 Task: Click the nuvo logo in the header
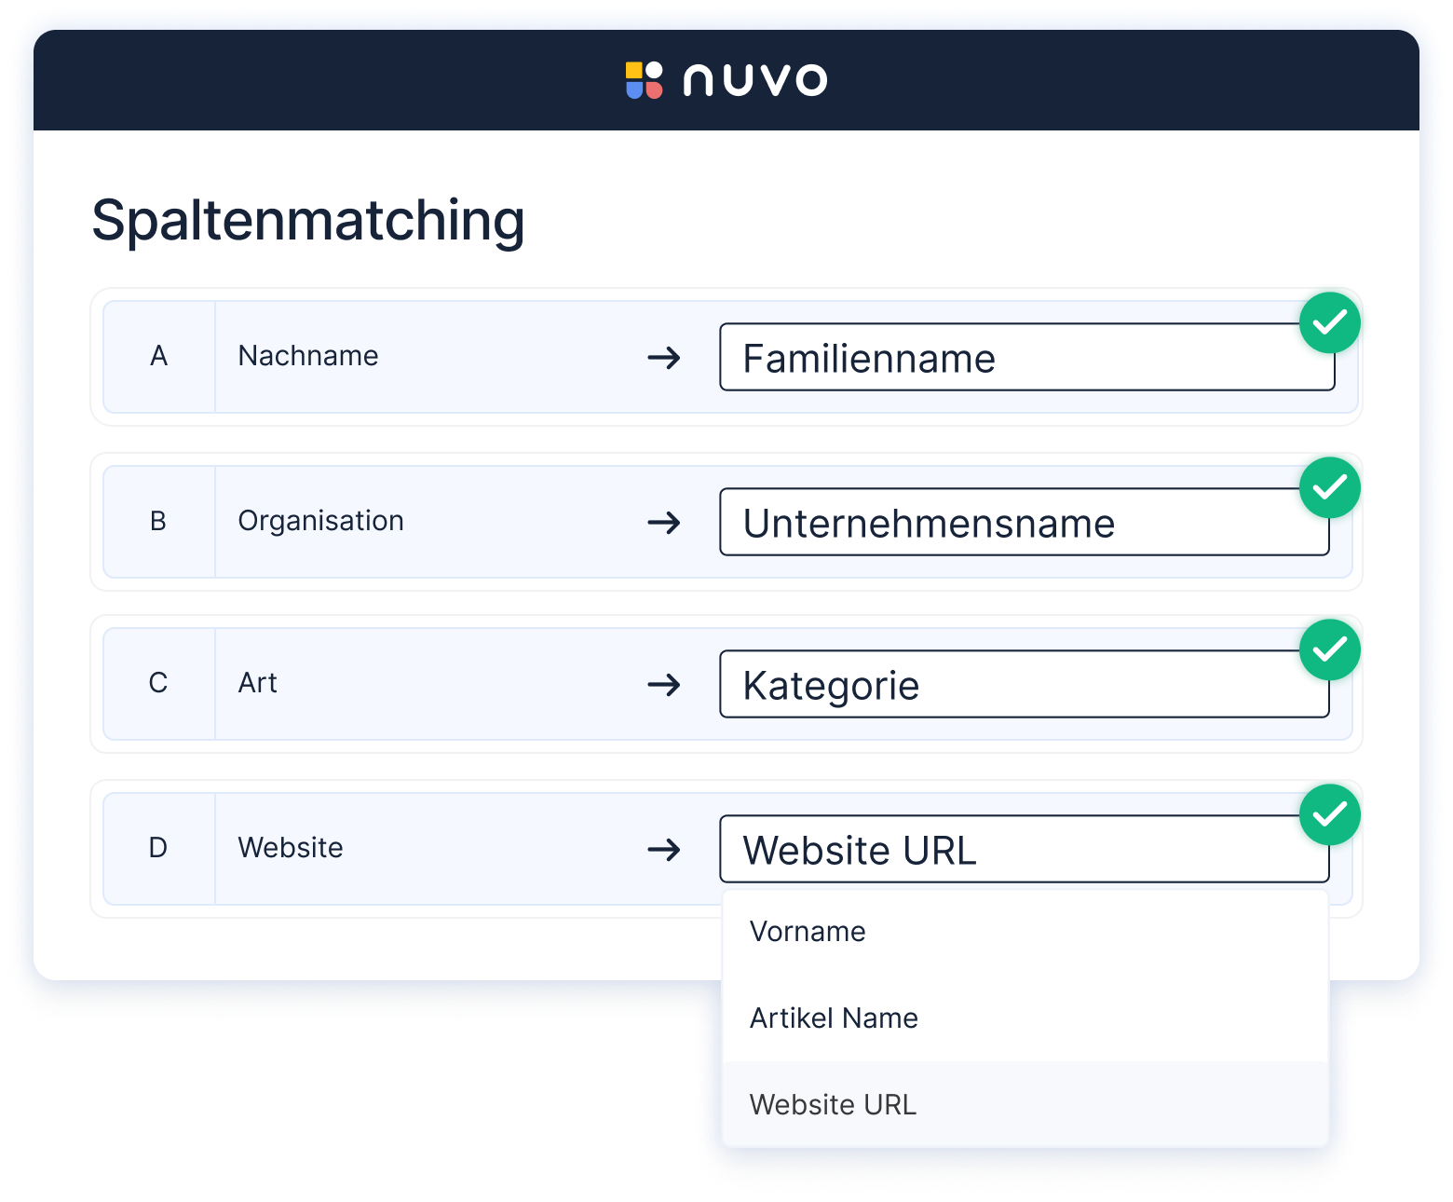tap(726, 80)
